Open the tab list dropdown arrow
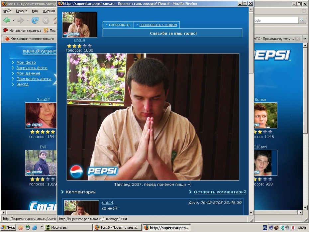This screenshot has height=232, width=309. (305, 39)
